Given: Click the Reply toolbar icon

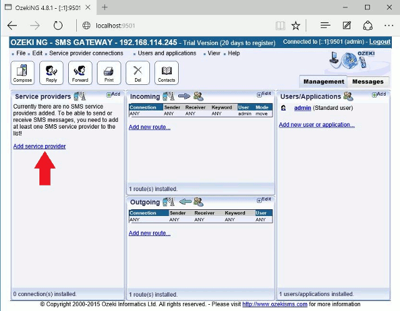Looking at the screenshot, I should [51, 73].
